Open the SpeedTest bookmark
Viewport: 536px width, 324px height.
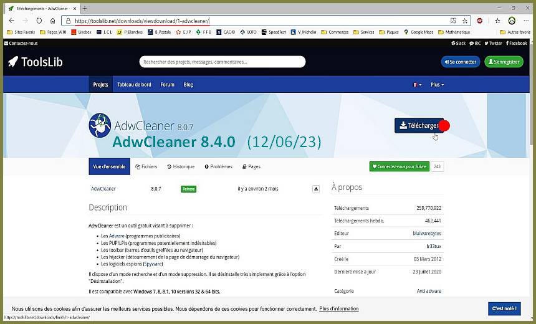(x=274, y=32)
